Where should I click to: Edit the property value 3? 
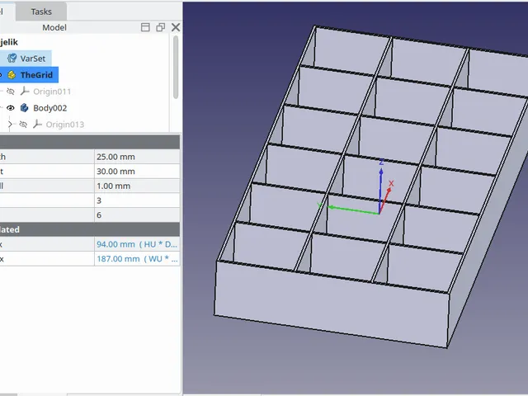coord(137,200)
